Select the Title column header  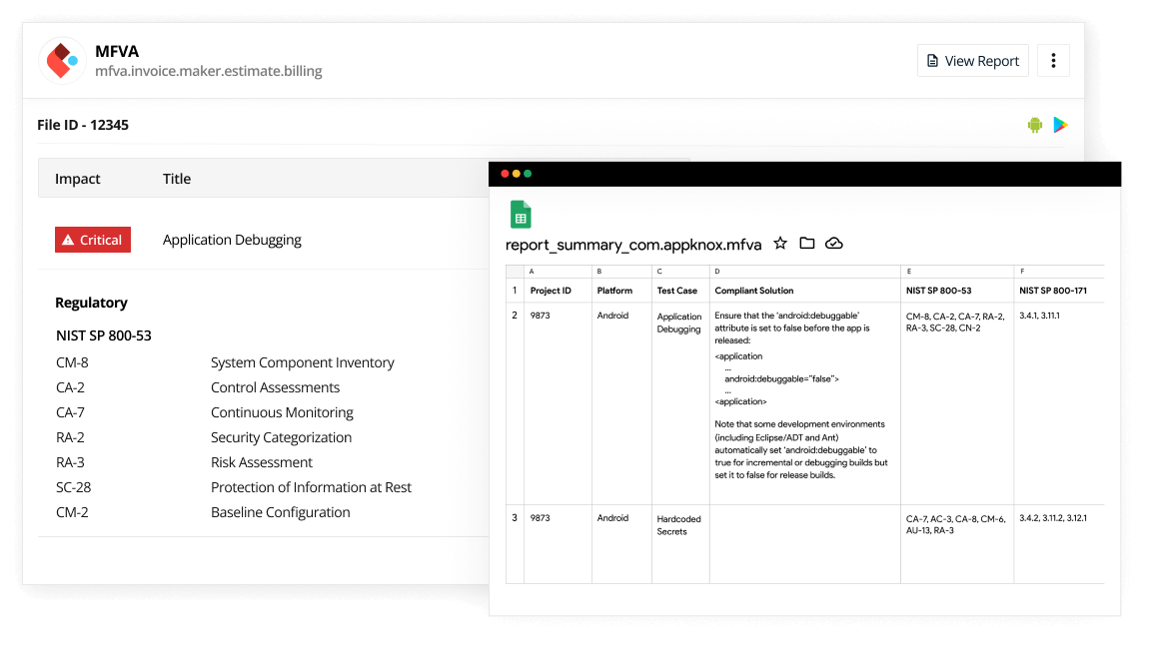point(177,179)
